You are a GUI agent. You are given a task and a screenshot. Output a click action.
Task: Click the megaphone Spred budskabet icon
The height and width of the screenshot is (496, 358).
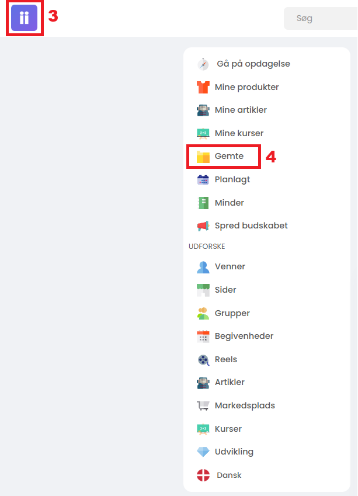pos(203,226)
